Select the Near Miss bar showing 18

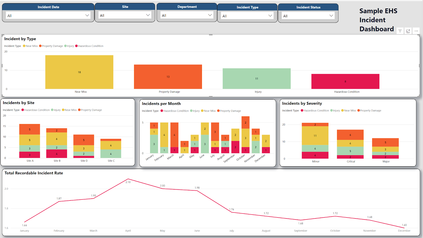(79, 72)
